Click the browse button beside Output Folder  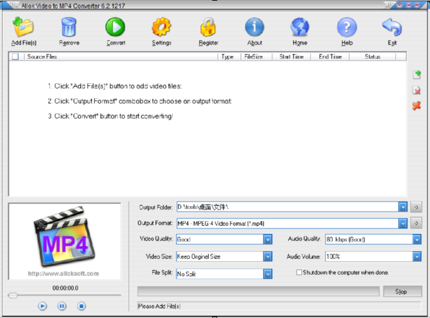pyautogui.click(x=416, y=207)
